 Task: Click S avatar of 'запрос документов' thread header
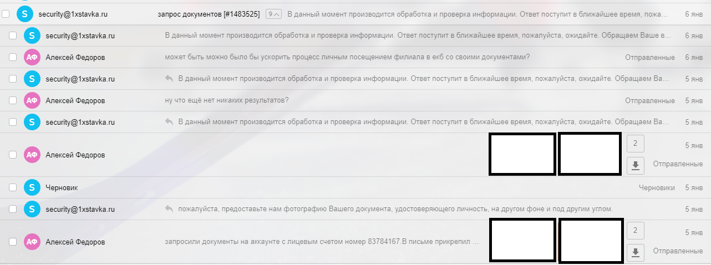click(x=25, y=14)
